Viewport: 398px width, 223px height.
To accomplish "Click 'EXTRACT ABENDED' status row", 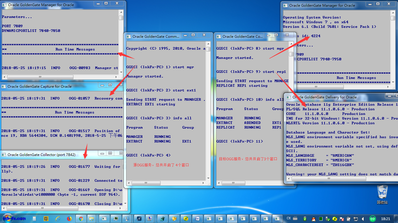I will (249, 123).
